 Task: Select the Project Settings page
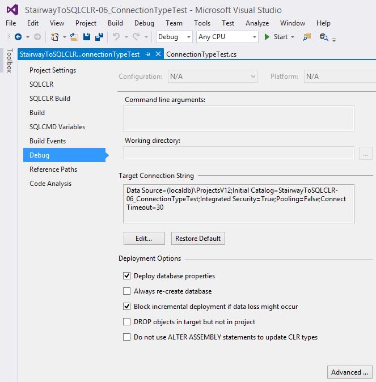(x=53, y=70)
